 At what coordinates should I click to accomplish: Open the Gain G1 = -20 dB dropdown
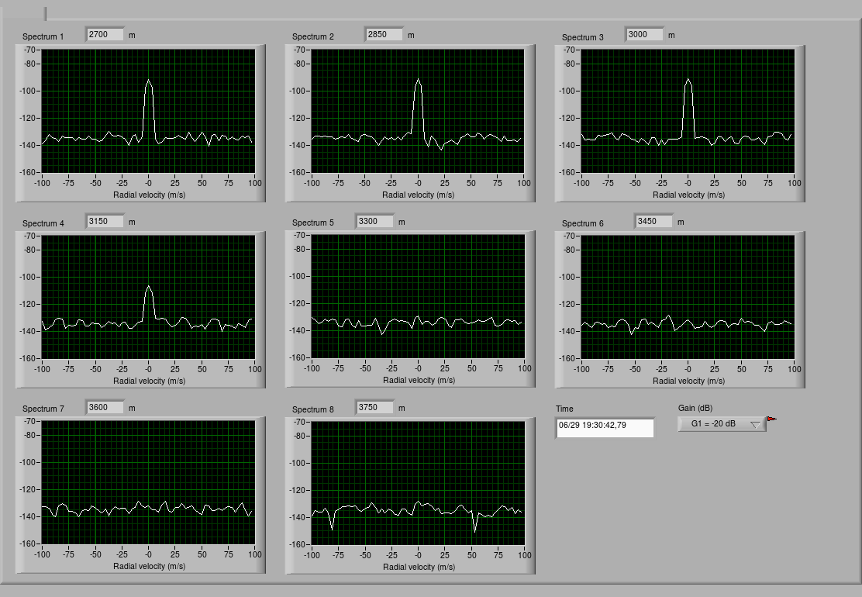click(722, 424)
